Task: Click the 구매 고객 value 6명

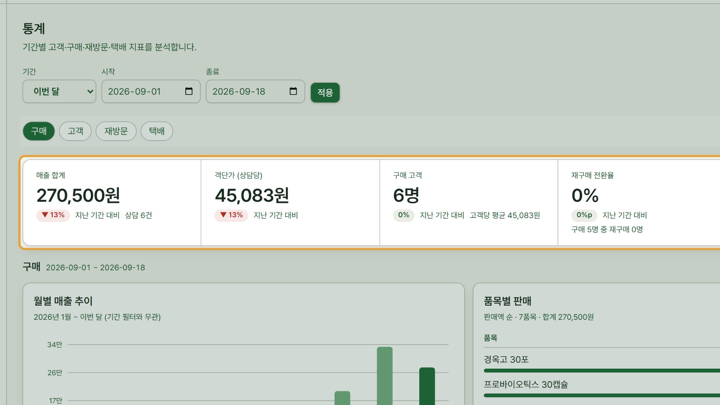Action: [x=406, y=195]
